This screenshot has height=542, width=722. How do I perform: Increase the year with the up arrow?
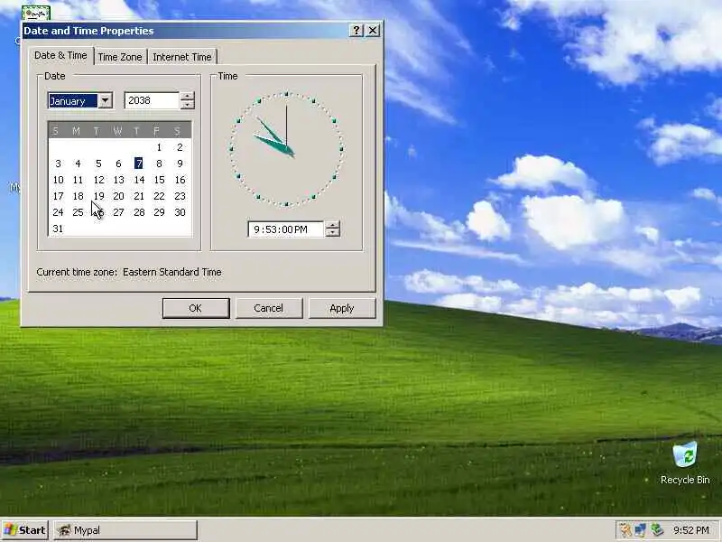point(187,96)
